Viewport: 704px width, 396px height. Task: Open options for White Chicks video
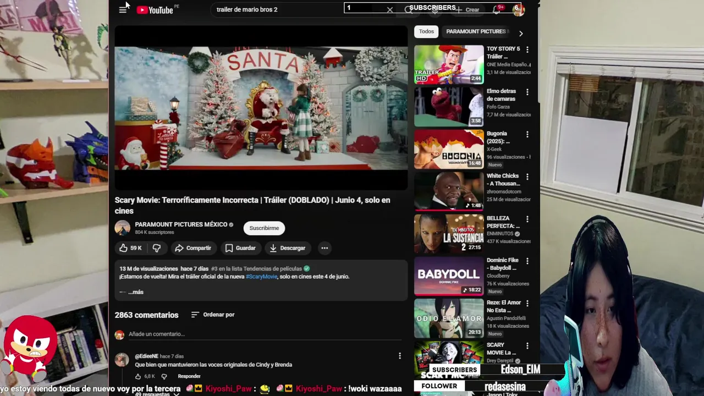[x=527, y=177]
